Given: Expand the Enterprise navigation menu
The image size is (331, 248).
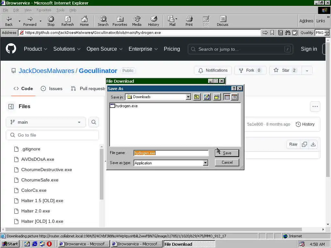Looking at the screenshot, I should tap(143, 49).
